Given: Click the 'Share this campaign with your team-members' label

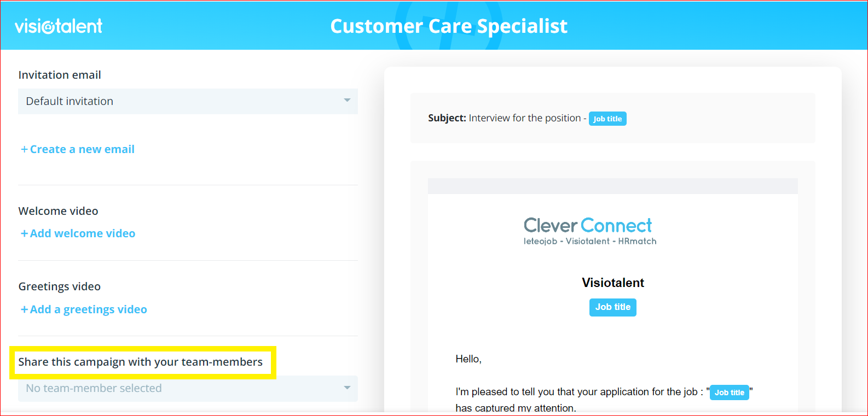Looking at the screenshot, I should [x=141, y=362].
